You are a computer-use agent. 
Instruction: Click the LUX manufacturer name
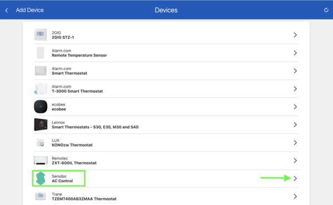56,141
